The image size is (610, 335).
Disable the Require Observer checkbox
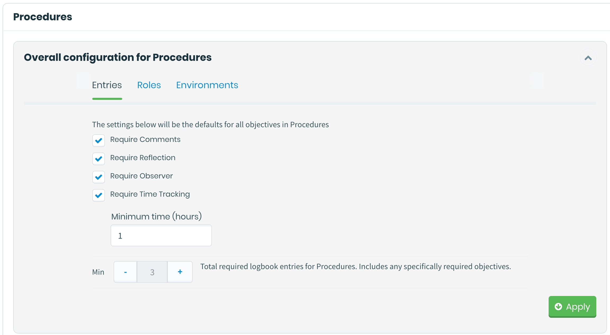click(x=98, y=177)
